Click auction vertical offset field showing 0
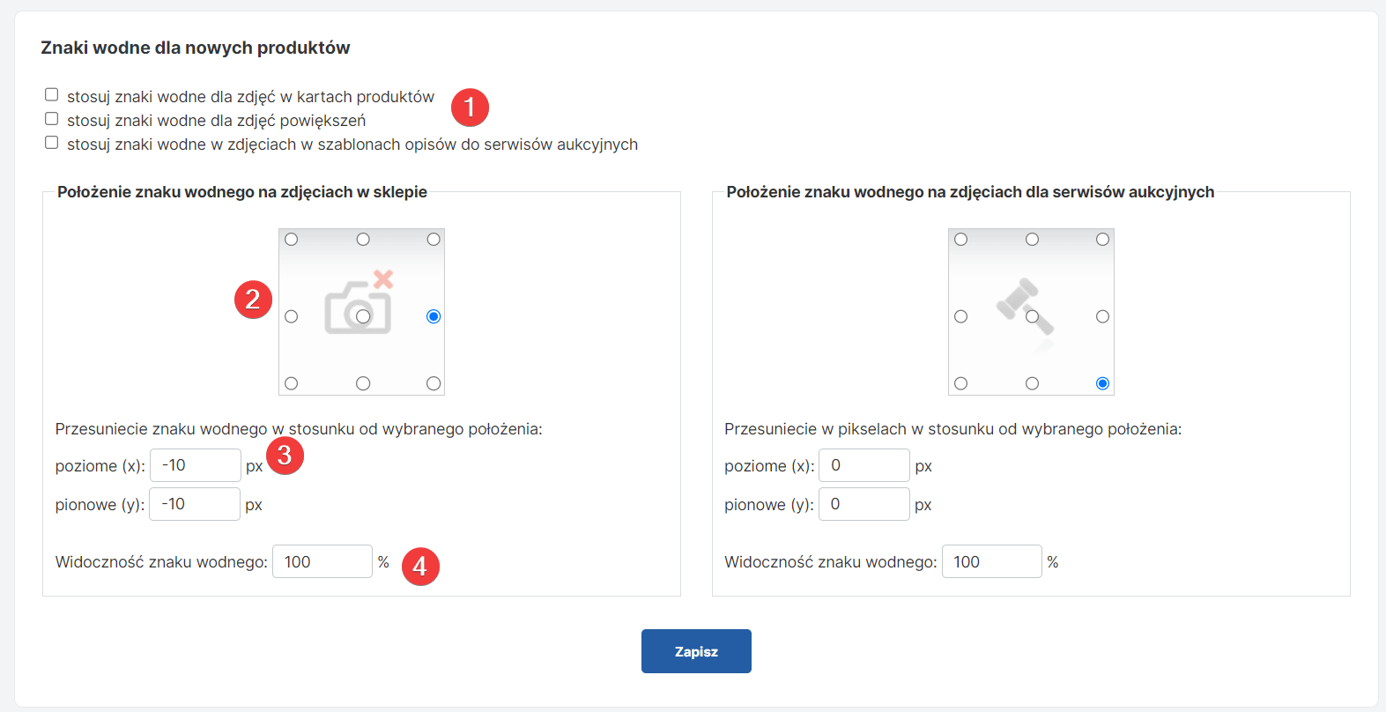 [x=864, y=504]
